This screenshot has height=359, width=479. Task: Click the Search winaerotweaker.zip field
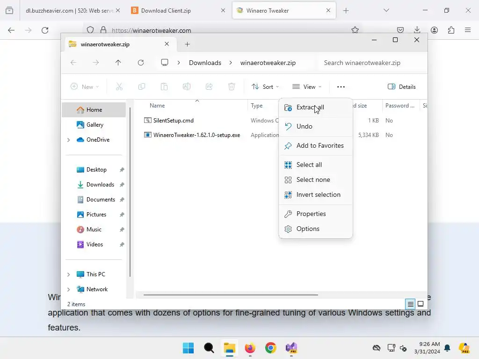[373, 63]
